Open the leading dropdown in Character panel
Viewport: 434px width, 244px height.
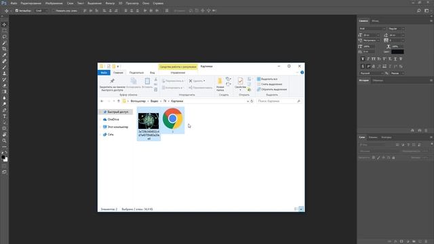pyautogui.click(x=397, y=35)
